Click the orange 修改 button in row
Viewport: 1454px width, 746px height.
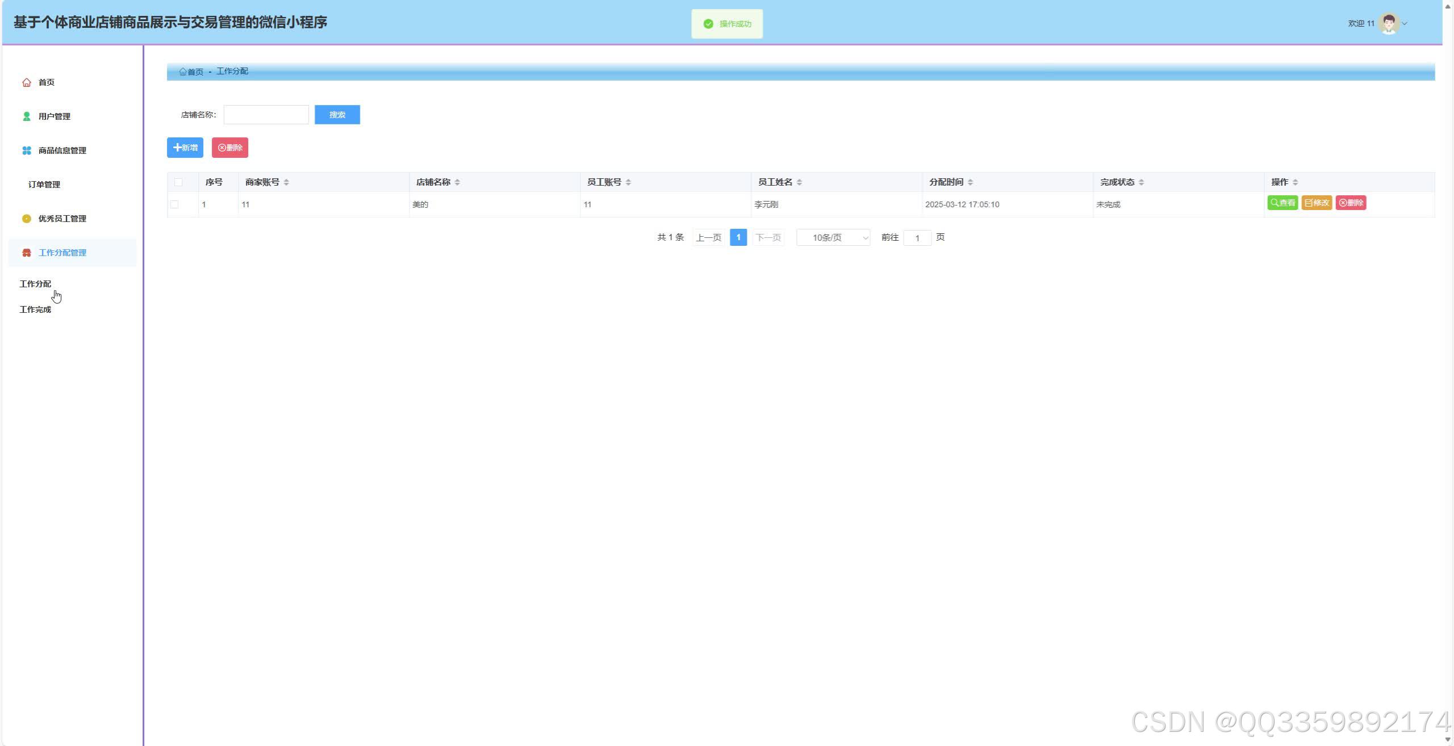[1317, 203]
